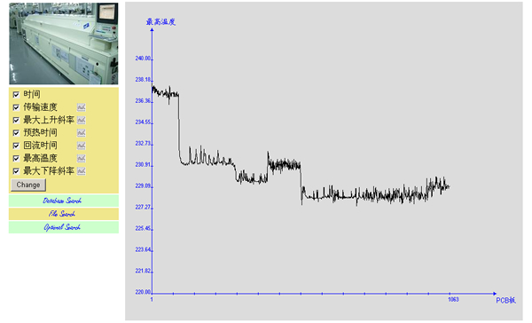Screen dimensions: 532x323
Task: Open chart icon beside 传输速度
Action: [x=81, y=107]
